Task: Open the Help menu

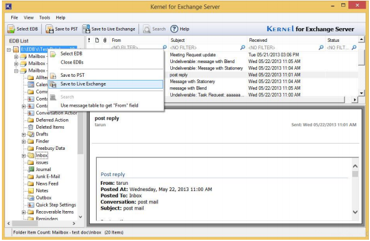Action: [61, 17]
